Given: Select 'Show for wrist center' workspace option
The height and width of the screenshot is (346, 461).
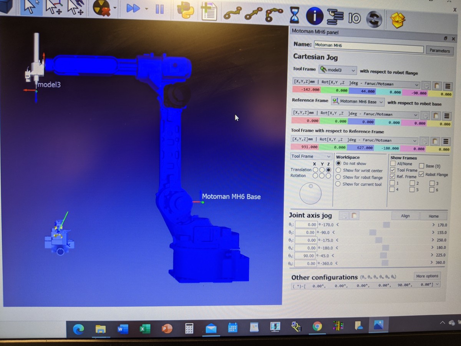Looking at the screenshot, I should click(338, 170).
